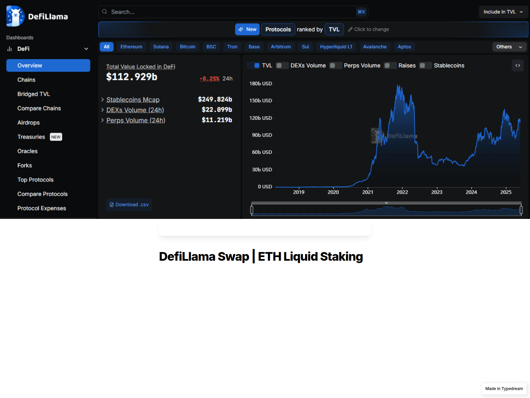Click the $112.929b total value figure
This screenshot has width=530, height=398.
(x=132, y=77)
